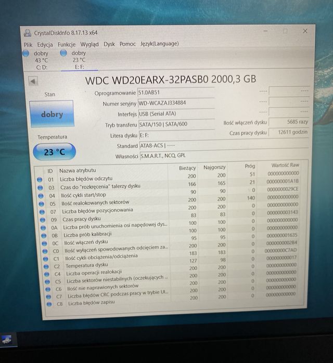The height and width of the screenshot is (363, 333).
Task: Click the Standard field ATA8-ACS
Action: [224, 145]
